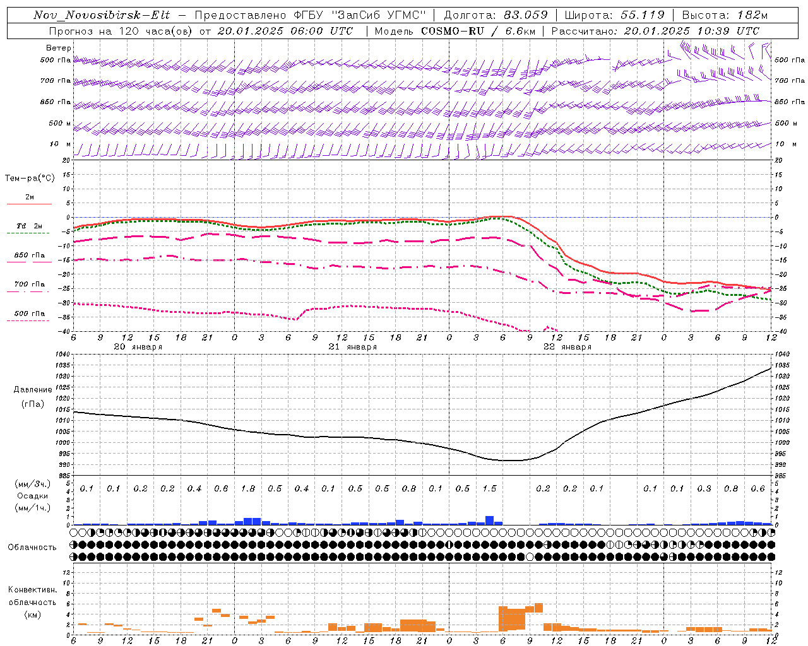
Task: Select the provider text ФГБУ "ЗапСиб УГМС"
Action: click(360, 15)
